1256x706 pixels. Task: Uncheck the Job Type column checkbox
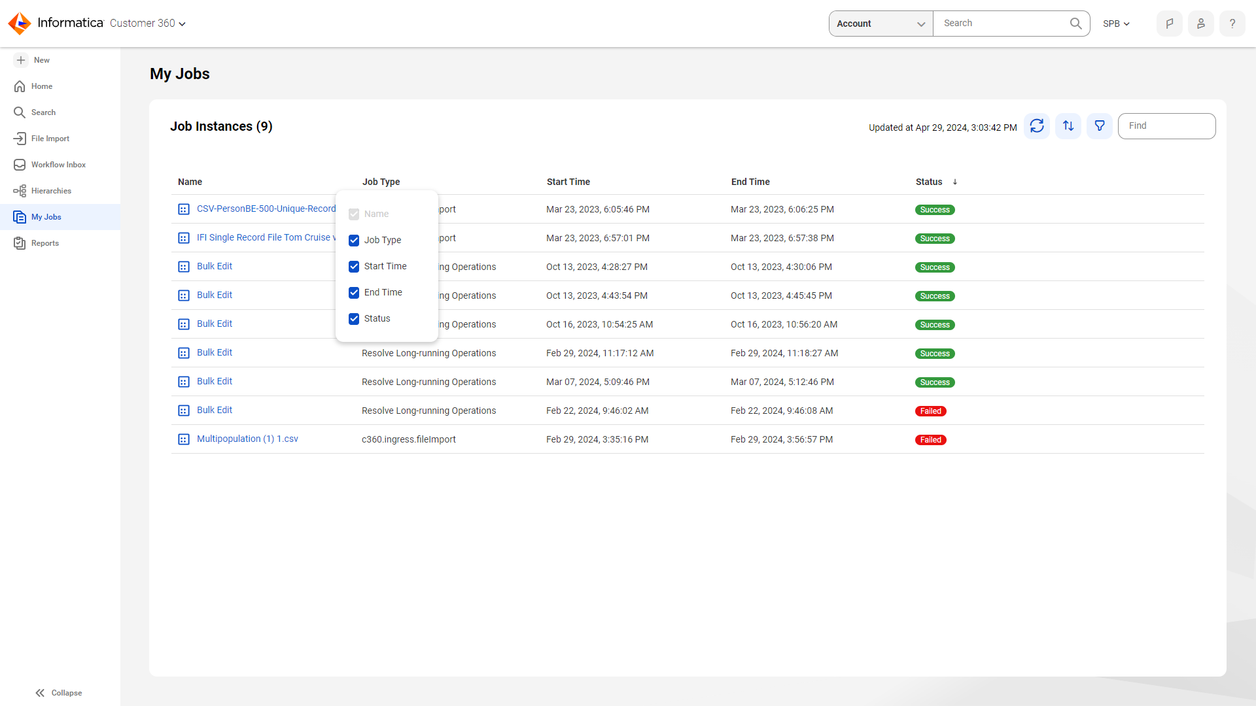(354, 240)
